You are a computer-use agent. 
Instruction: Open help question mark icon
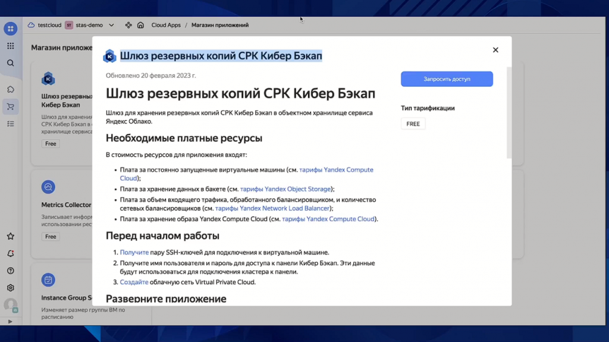point(11,271)
